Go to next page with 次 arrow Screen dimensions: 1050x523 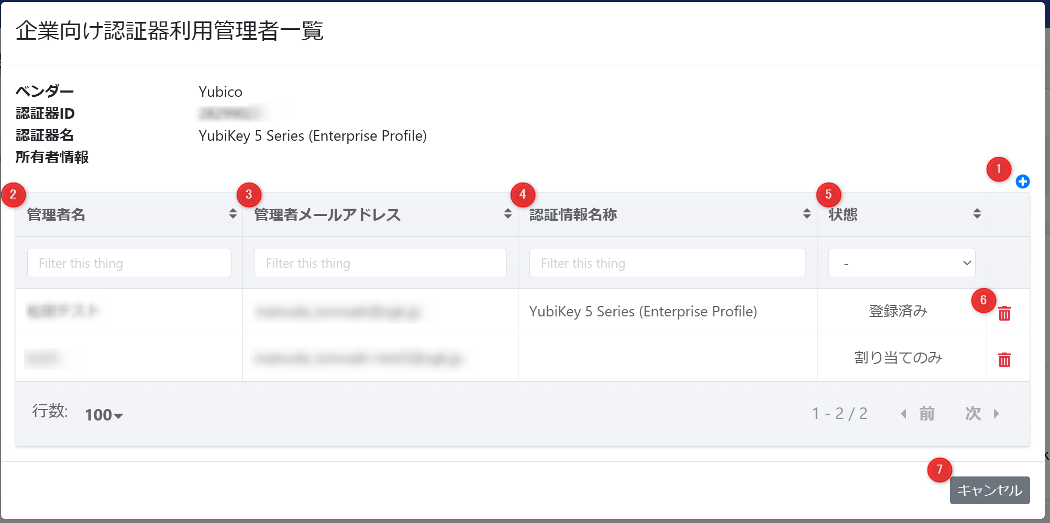click(983, 414)
